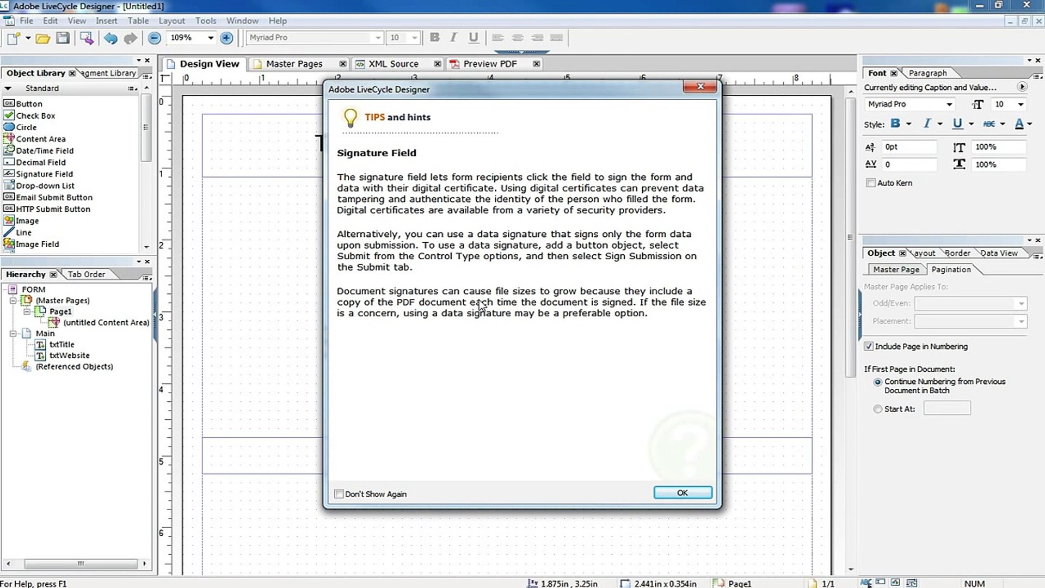Enable the Auto Kern checkbox

pos(871,183)
